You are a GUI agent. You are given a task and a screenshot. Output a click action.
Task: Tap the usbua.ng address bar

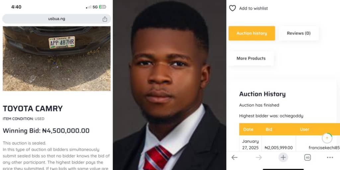pyautogui.click(x=56, y=19)
